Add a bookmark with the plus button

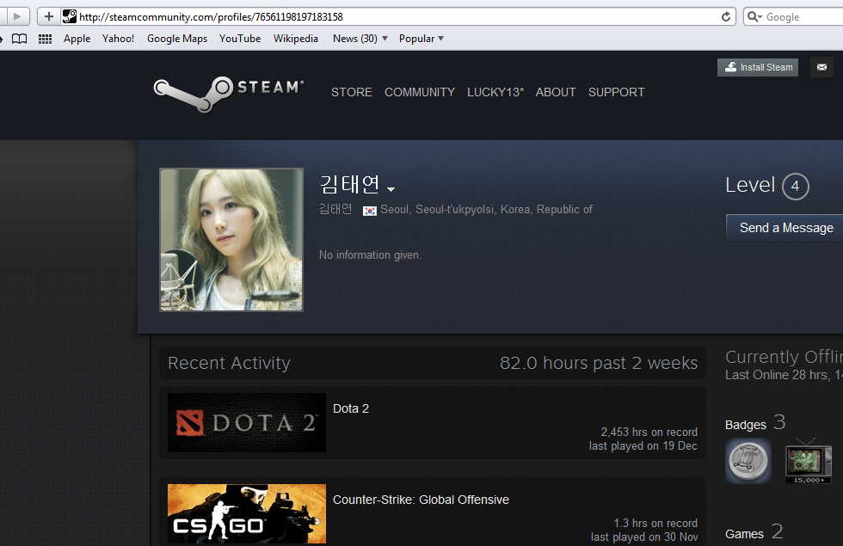(48, 16)
